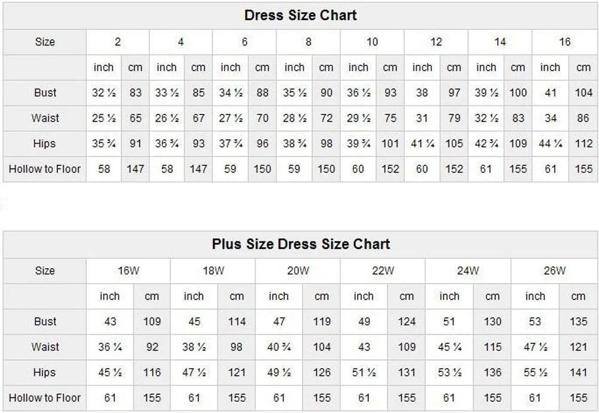Select the 141 cm hips cell
The image size is (599, 413).
(578, 372)
